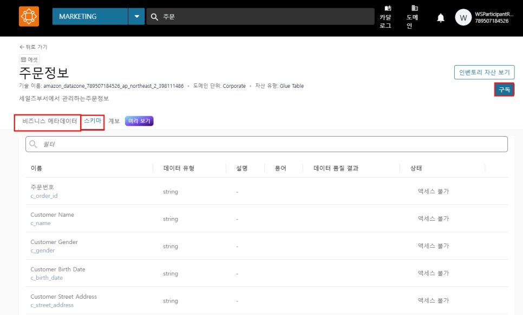Open the c_gender column link
The image size is (523, 315).
click(x=42, y=250)
